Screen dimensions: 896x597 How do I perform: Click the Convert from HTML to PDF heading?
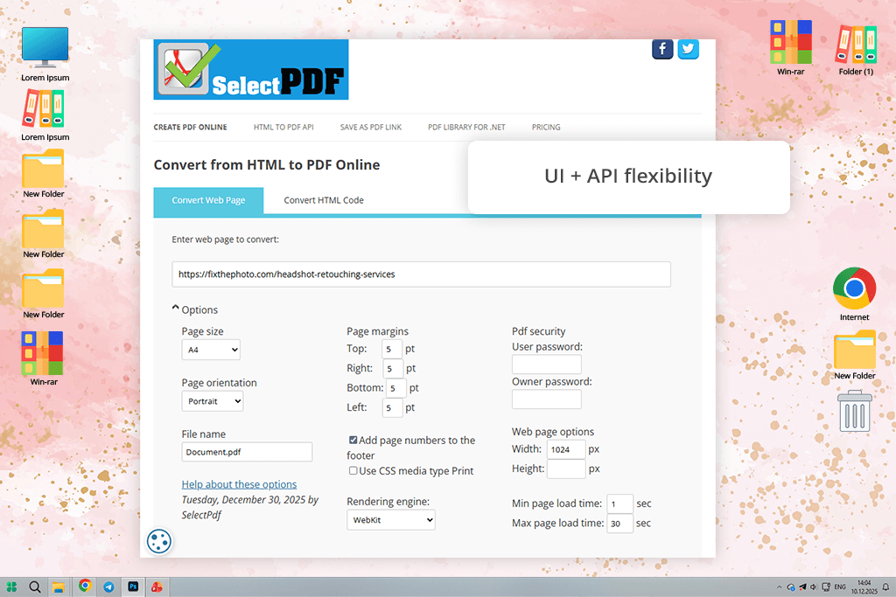point(267,165)
